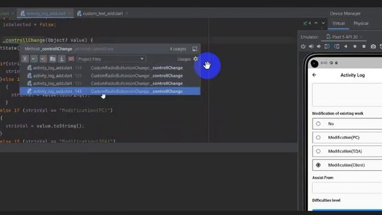The height and width of the screenshot is (215, 382).
Task: Select the No radio button
Action: pos(318,124)
